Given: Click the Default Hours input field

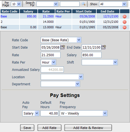Looking at the screenshot, I should click(x=49, y=113).
